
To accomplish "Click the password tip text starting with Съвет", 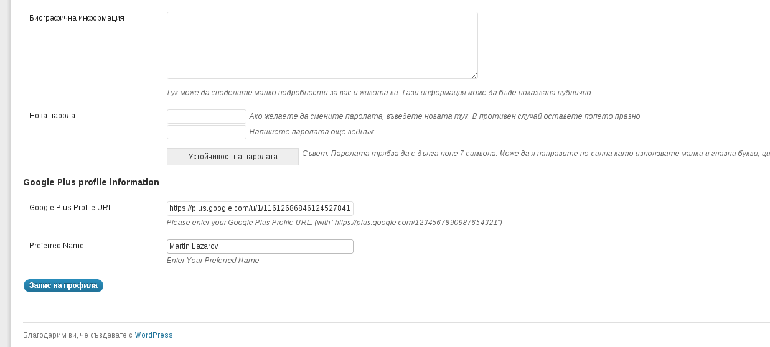I will 536,153.
